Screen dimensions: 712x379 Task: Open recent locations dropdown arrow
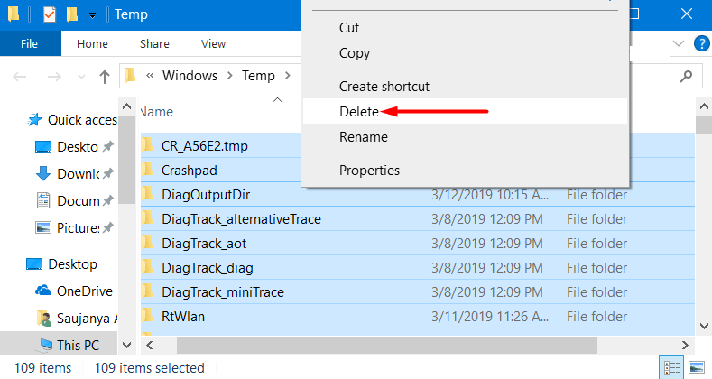79,76
